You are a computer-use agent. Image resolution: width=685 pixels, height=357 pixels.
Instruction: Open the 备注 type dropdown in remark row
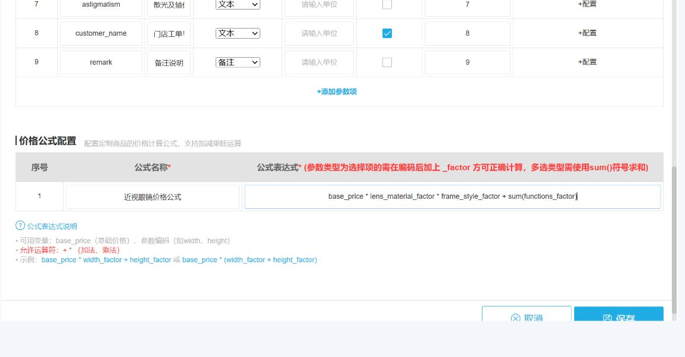[238, 62]
